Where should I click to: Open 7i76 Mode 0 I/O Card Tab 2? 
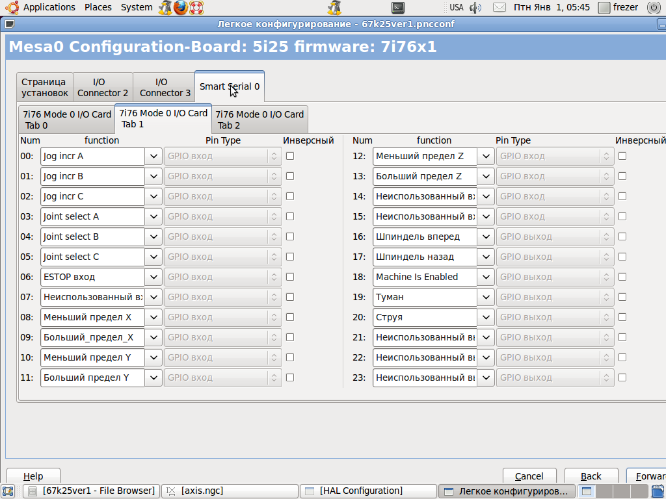[x=260, y=120]
